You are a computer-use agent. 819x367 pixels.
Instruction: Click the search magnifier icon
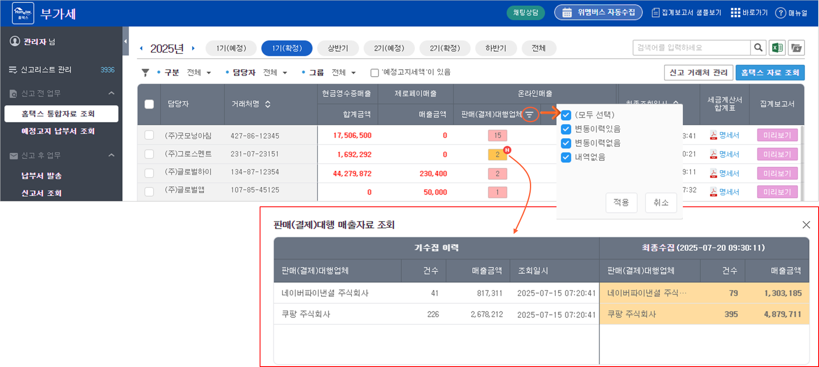(758, 48)
